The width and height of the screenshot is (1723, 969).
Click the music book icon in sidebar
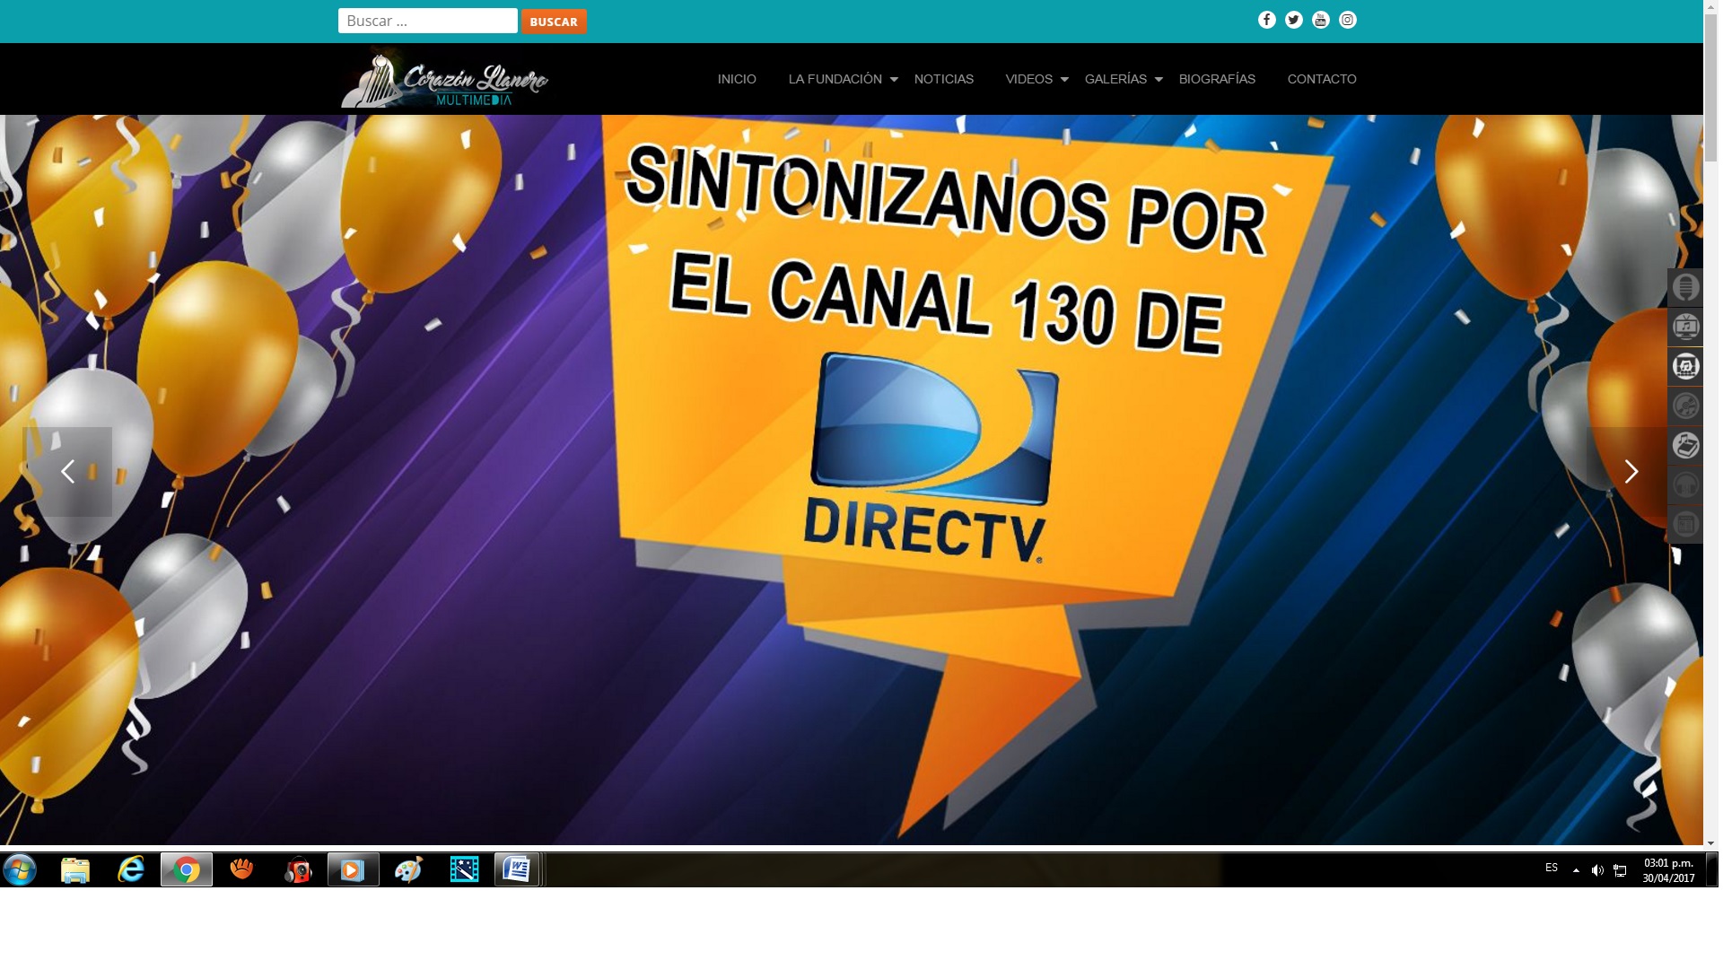pos(1685,445)
